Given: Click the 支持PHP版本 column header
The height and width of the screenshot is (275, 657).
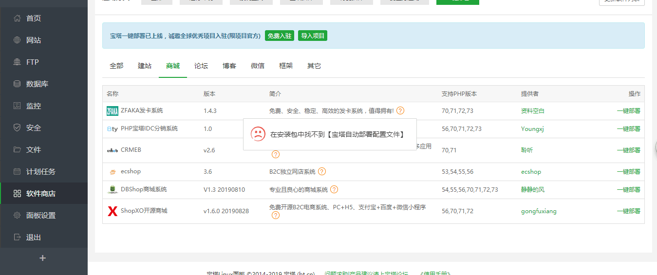Looking at the screenshot, I should click(x=459, y=94).
